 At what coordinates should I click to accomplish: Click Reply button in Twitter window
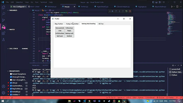click(69, 31)
